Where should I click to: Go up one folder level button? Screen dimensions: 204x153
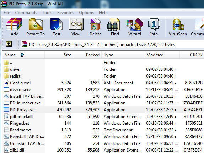(x=9, y=44)
